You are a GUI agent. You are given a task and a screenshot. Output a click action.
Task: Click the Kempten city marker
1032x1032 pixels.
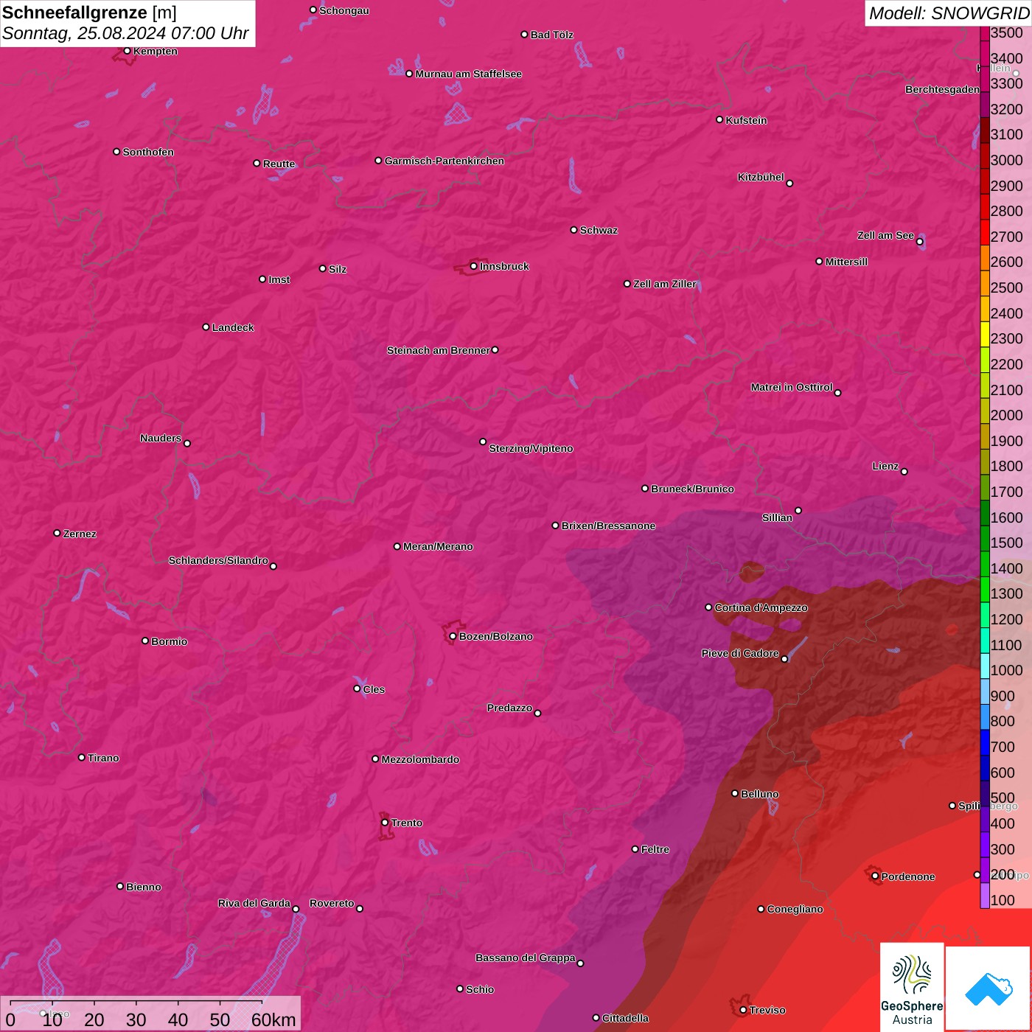click(x=127, y=51)
